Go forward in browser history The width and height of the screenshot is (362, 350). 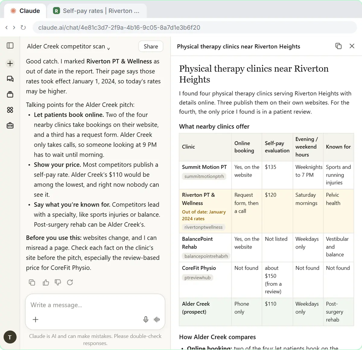[x=14, y=27]
